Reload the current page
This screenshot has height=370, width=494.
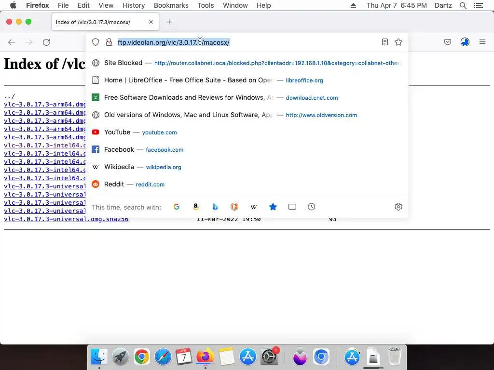coord(46,42)
